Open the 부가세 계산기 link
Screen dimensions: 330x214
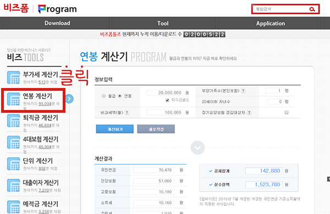pyautogui.click(x=40, y=74)
